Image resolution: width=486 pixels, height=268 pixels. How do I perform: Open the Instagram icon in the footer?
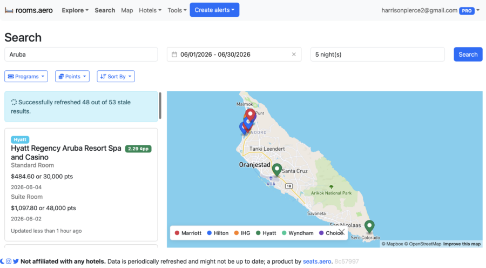9,261
